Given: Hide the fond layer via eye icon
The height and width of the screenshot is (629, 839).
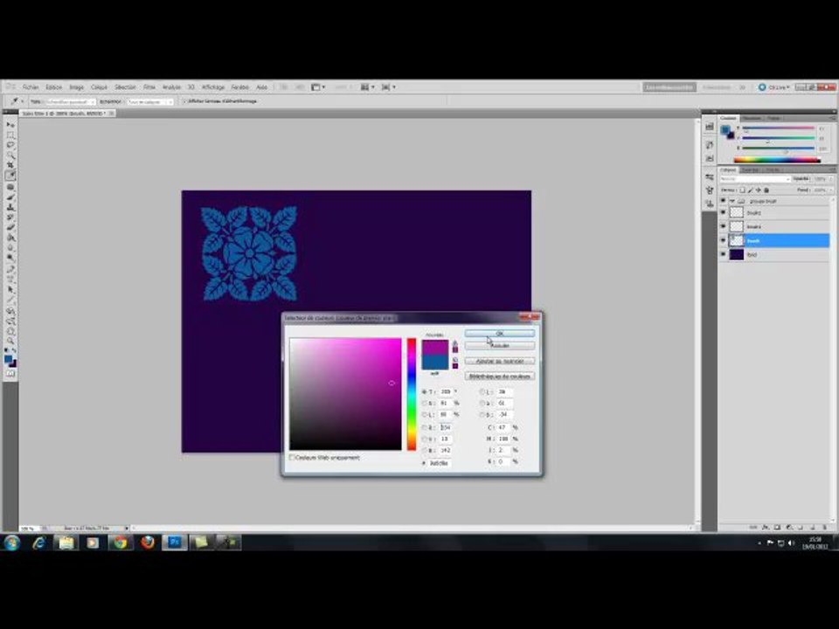Looking at the screenshot, I should 724,254.
